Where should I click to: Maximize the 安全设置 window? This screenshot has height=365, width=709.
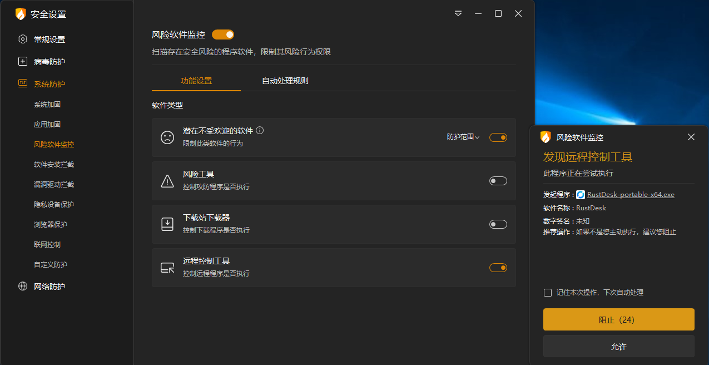[498, 13]
